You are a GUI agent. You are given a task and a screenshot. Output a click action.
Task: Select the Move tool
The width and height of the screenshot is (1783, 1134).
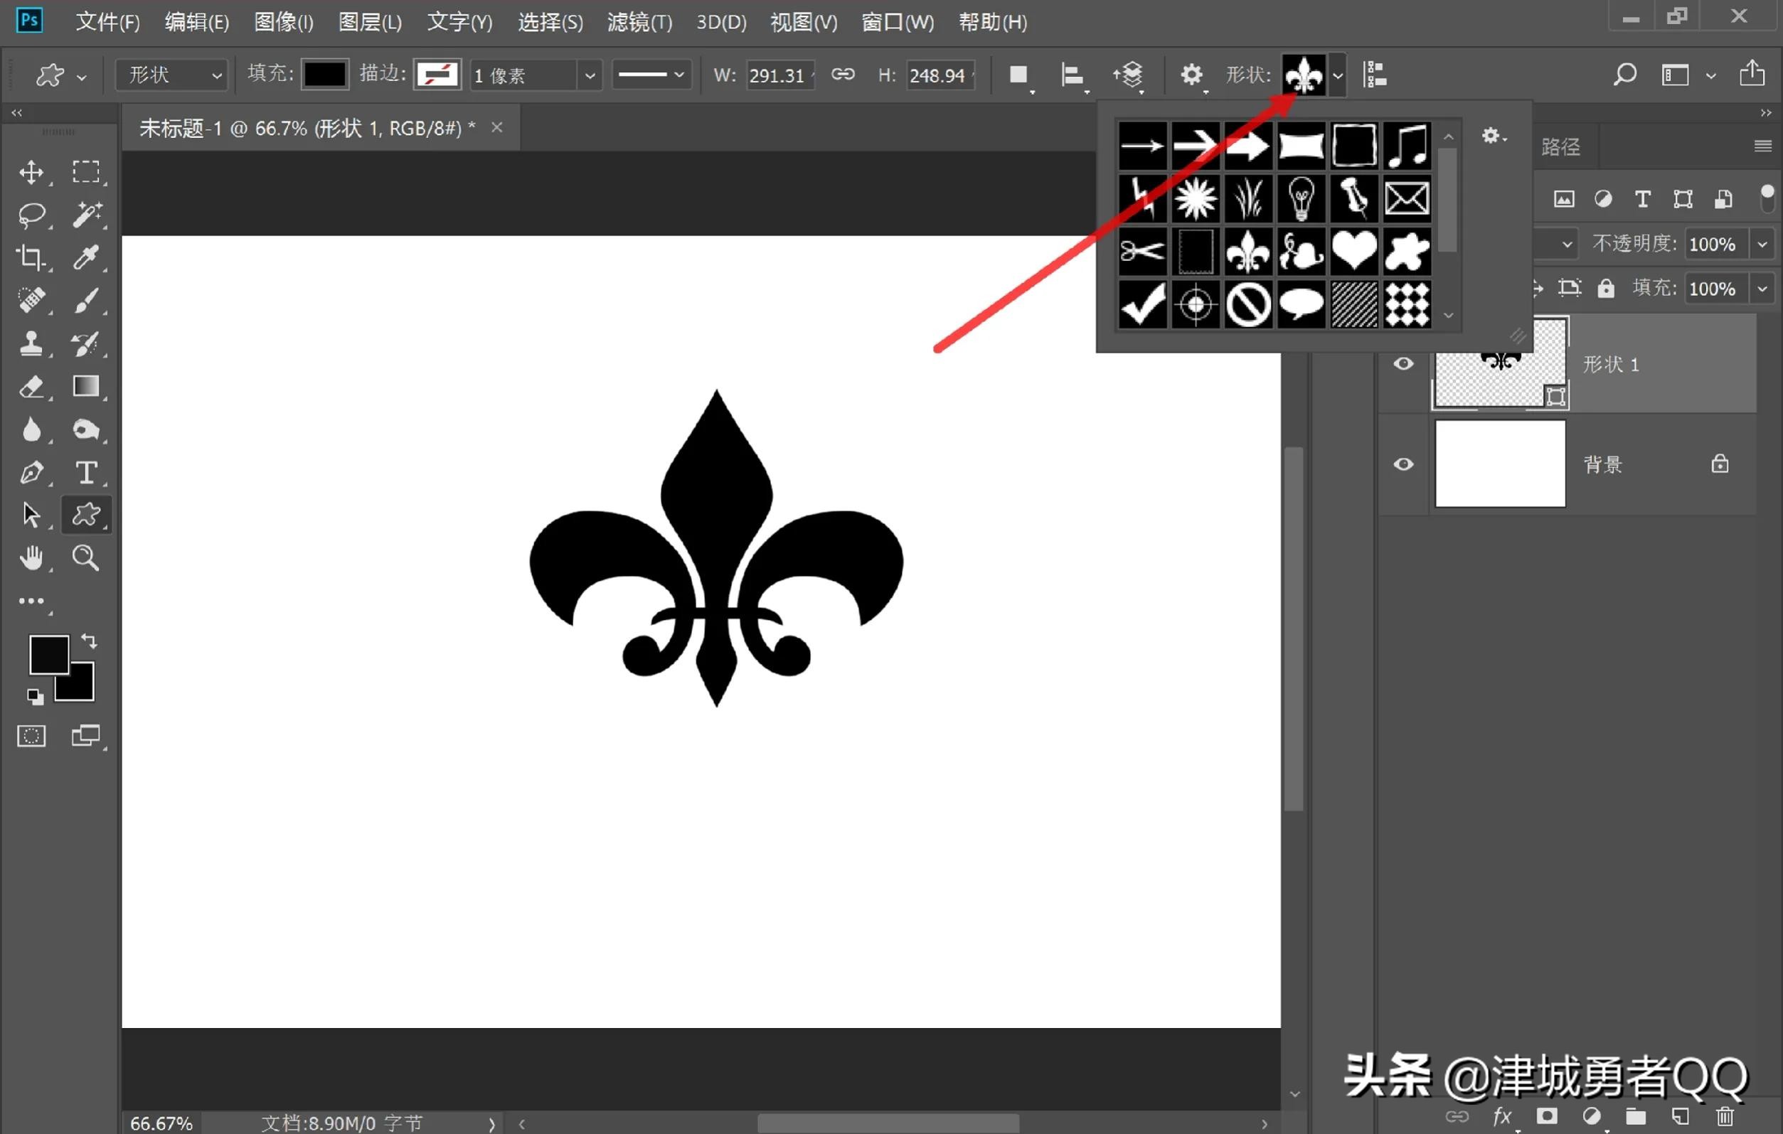[x=33, y=173]
